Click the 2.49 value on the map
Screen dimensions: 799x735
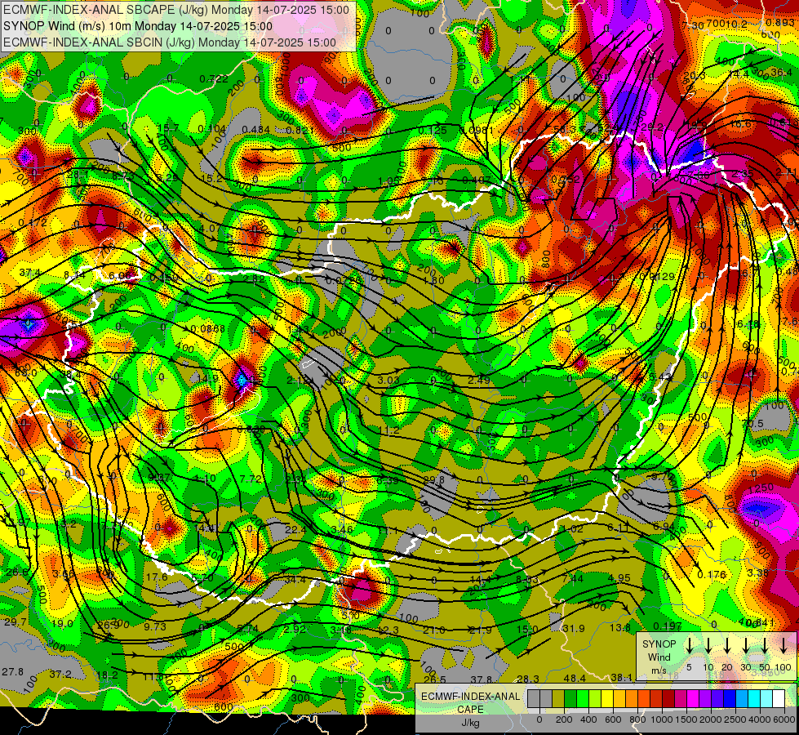tap(479, 380)
